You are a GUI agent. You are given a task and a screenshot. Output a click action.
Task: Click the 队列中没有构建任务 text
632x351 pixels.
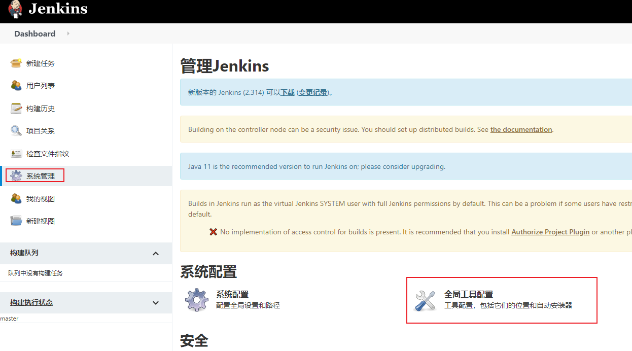pyautogui.click(x=36, y=273)
